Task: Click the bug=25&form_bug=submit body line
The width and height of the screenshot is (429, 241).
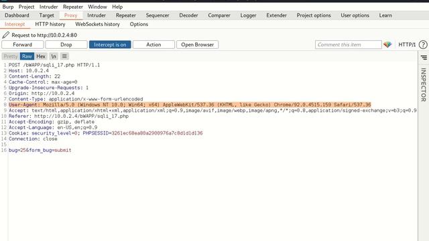Action: (40, 150)
